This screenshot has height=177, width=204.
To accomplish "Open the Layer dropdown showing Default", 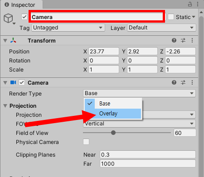I will click(x=161, y=28).
